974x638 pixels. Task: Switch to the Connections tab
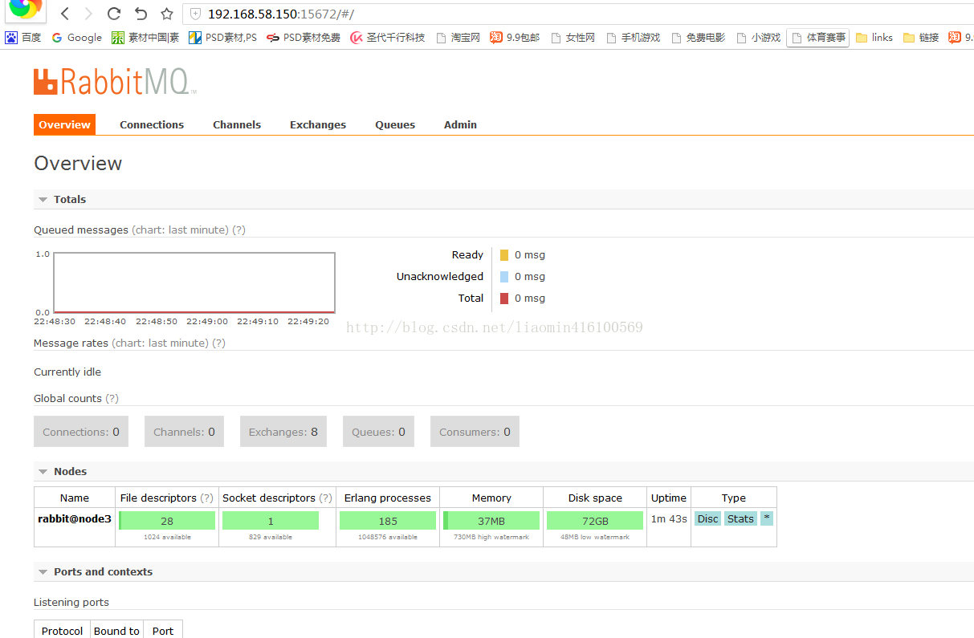point(152,124)
